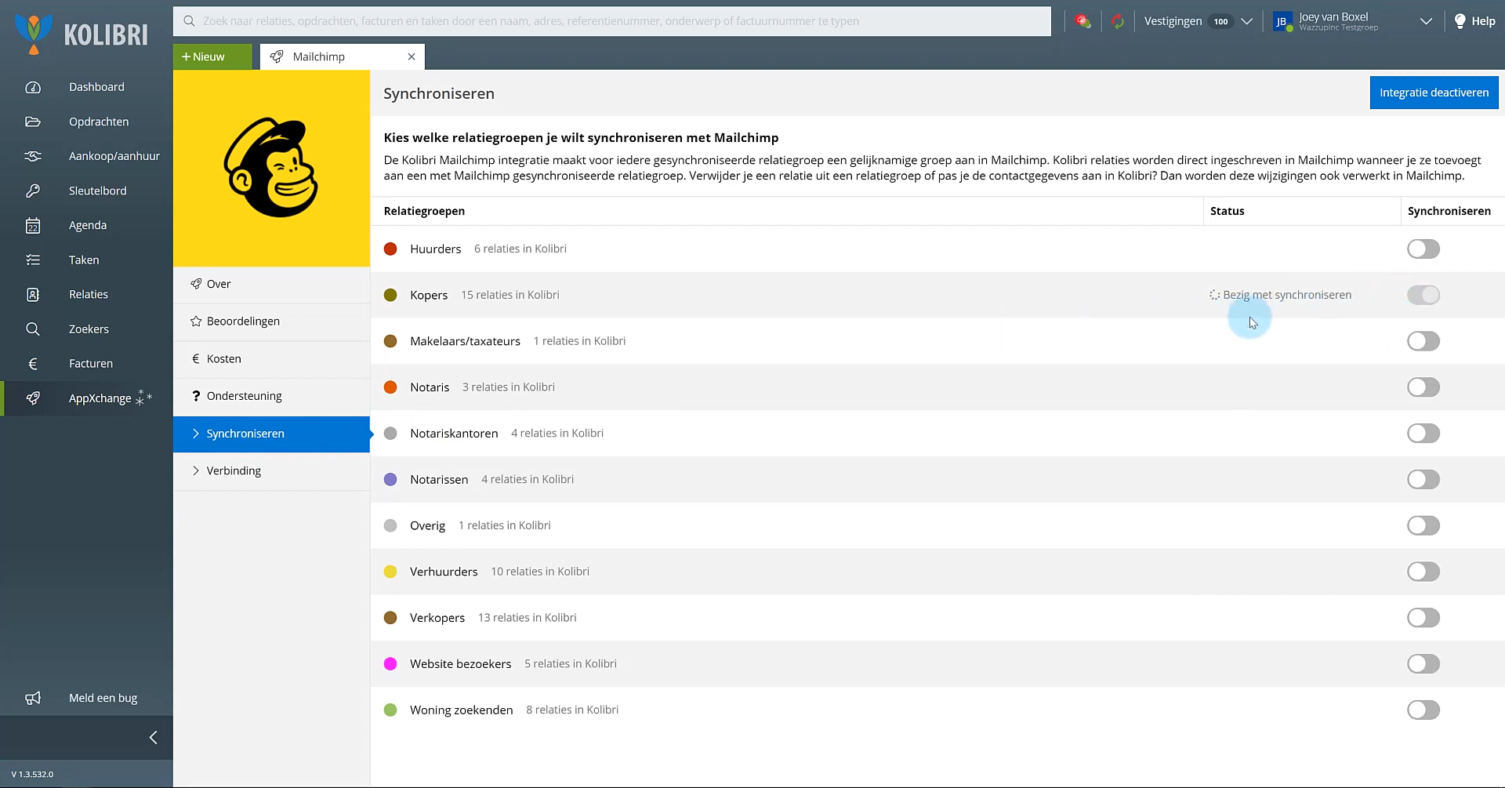Click the version number V 1.3.532.0
The height and width of the screenshot is (788, 1505).
click(x=32, y=775)
